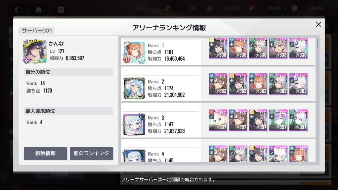The width and height of the screenshot is (338, 190).
Task: Go to the home screen icon
Action: tap(39, 10)
